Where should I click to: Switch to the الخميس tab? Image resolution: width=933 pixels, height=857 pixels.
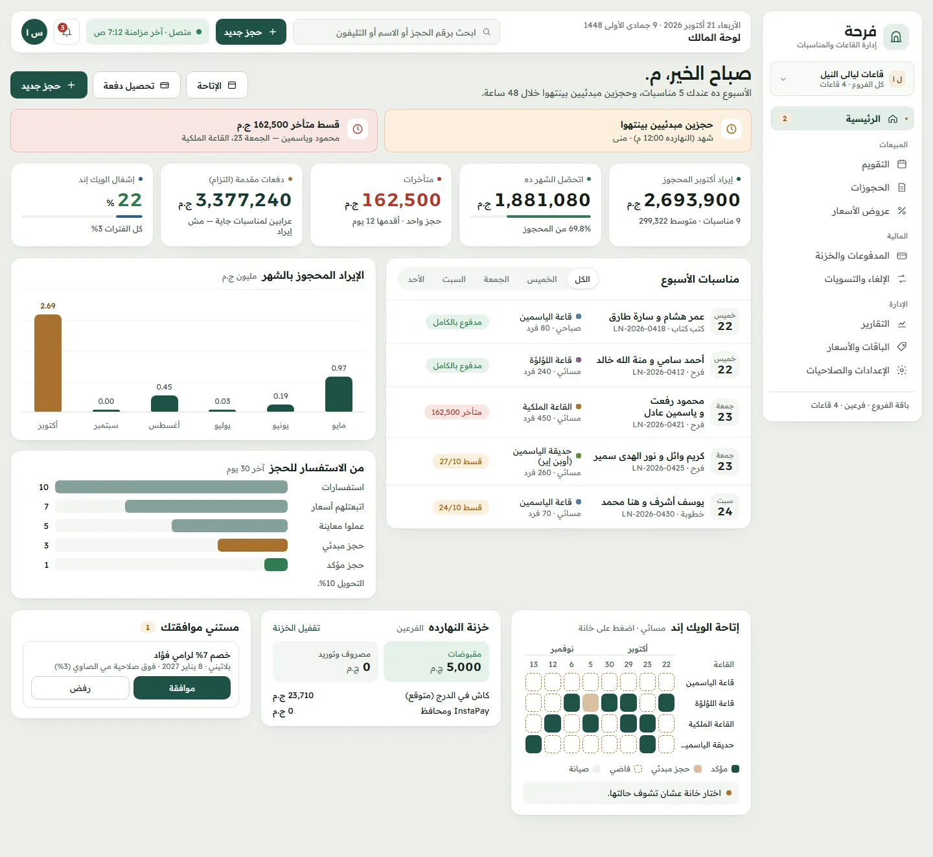coord(542,279)
